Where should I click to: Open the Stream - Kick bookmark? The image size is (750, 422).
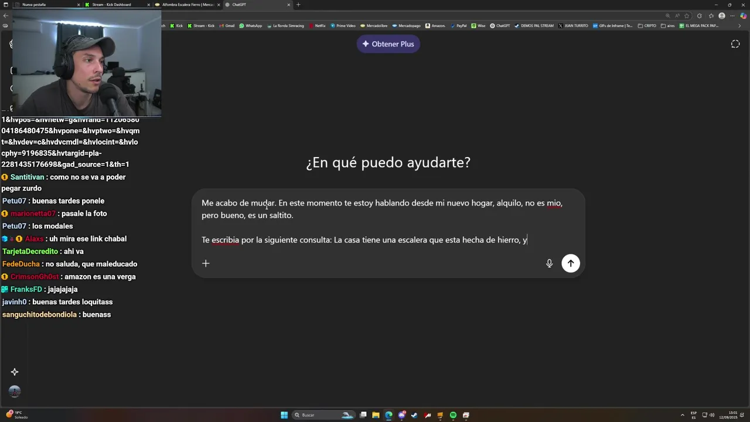point(201,26)
